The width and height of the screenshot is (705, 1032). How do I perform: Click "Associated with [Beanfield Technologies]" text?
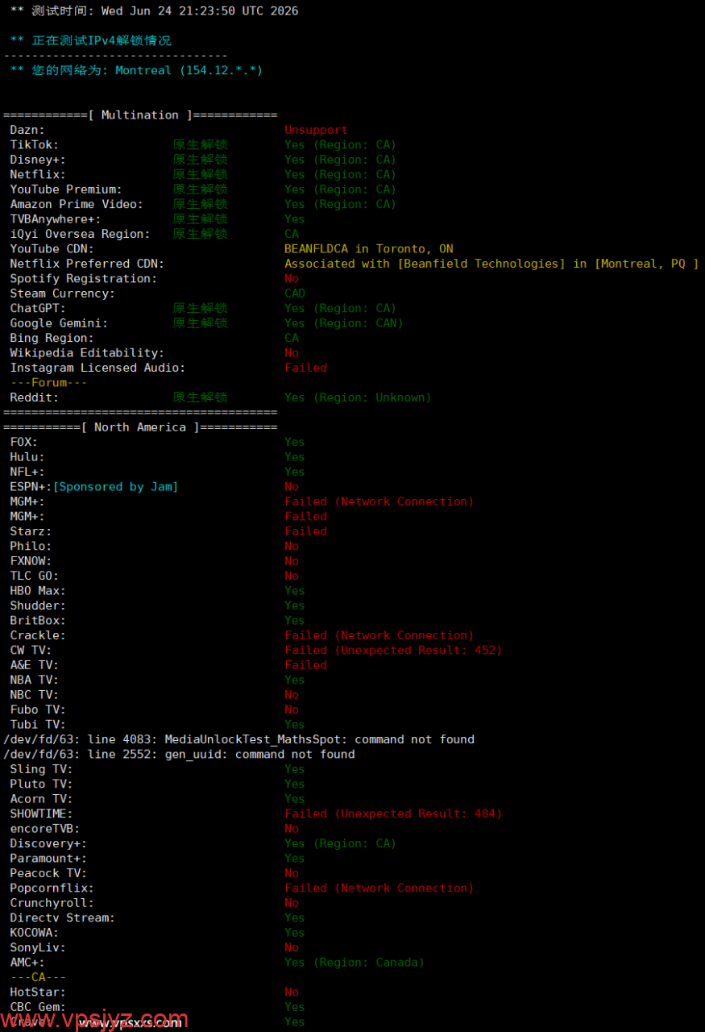(x=425, y=264)
